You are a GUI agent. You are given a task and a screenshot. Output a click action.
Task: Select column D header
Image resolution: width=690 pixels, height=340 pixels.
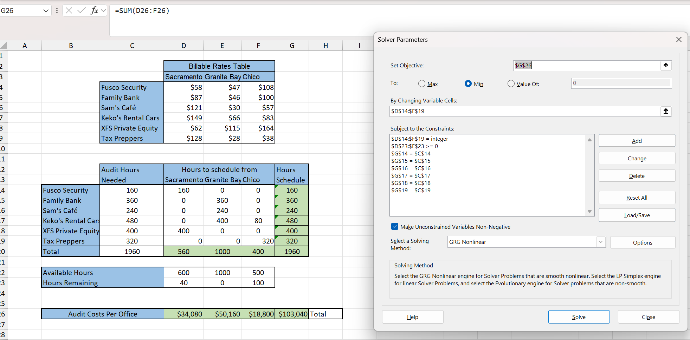point(183,46)
